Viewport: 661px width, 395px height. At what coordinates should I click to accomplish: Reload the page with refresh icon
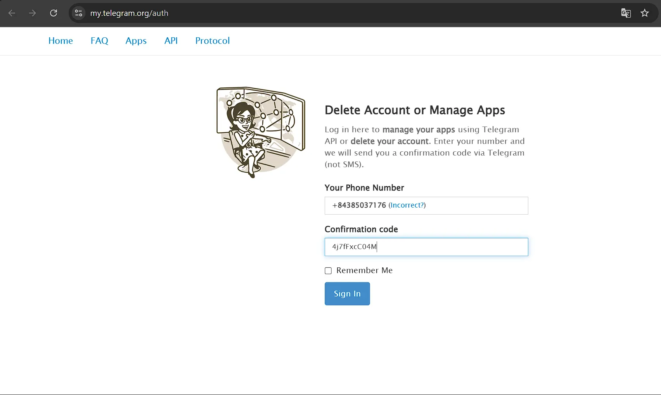coord(54,13)
